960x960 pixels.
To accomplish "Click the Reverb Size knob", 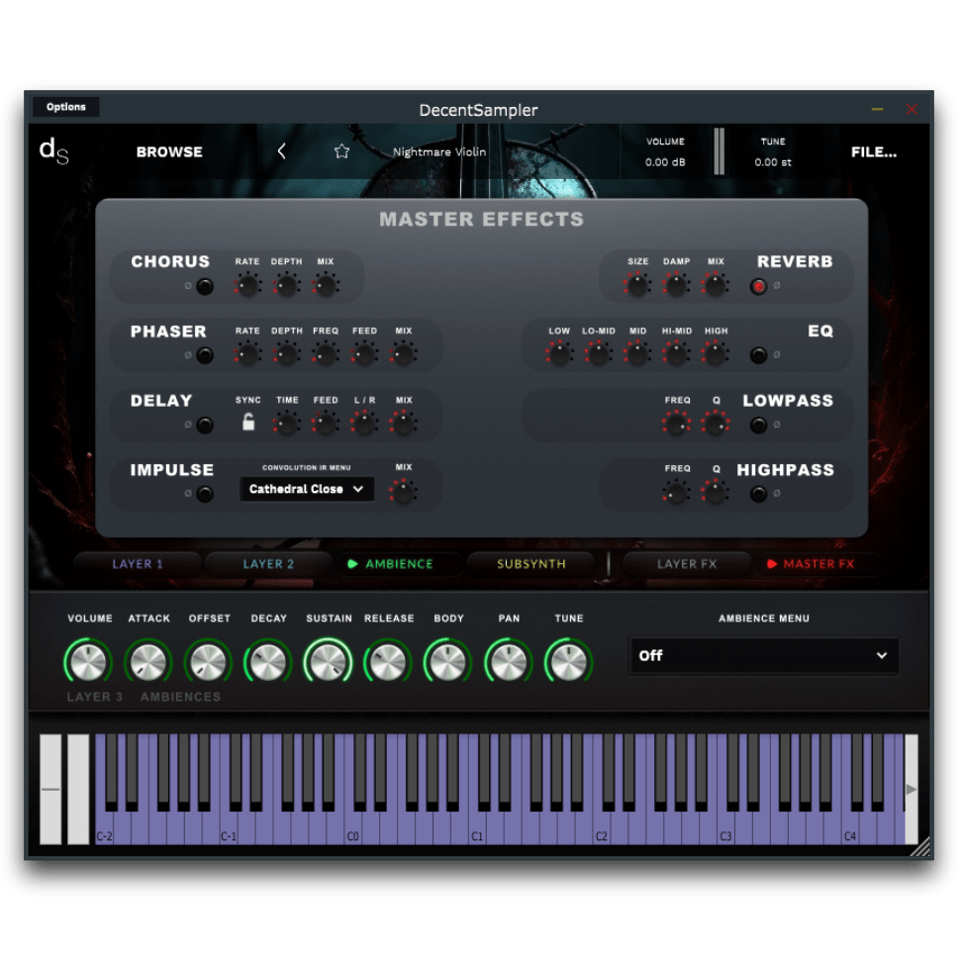I will coord(637,285).
